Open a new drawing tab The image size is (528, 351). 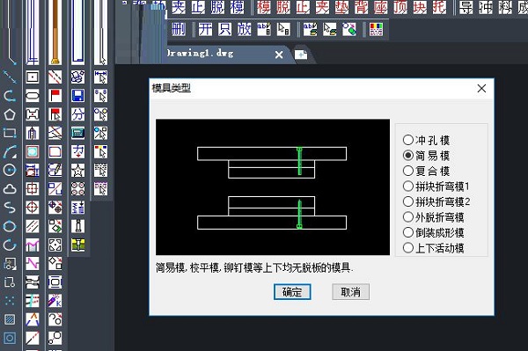pyautogui.click(x=301, y=55)
